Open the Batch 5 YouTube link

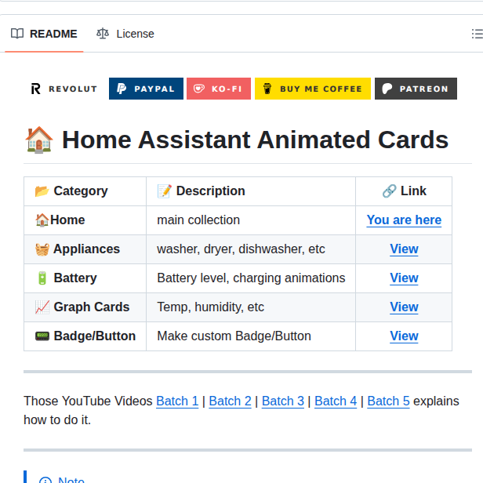tap(388, 401)
